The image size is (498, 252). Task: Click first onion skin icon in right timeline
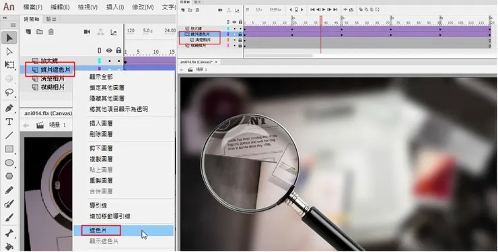[361, 9]
